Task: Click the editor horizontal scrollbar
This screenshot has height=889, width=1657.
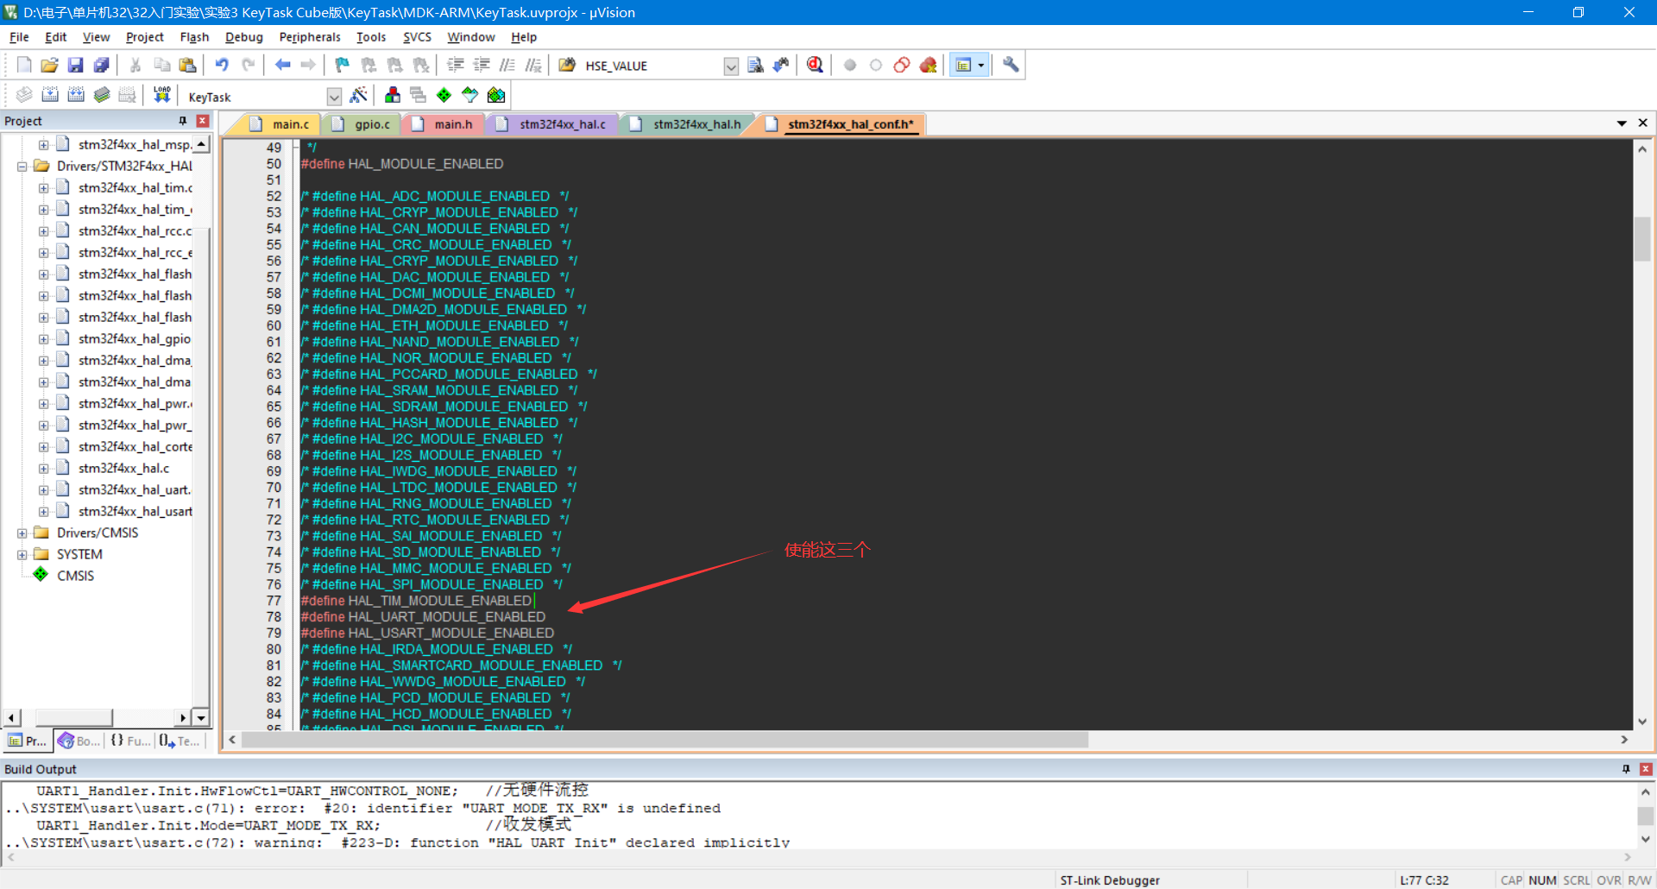Action: coord(665,740)
